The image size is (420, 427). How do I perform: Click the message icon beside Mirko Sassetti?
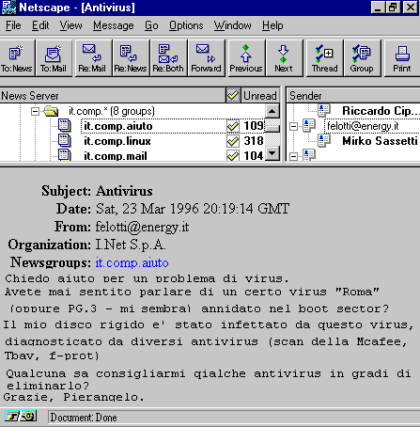click(x=324, y=140)
